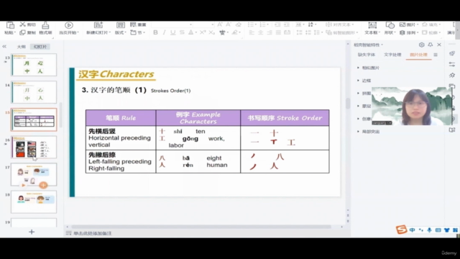Click the sliders settings sidebar icon
The width and height of the screenshot is (460, 259).
(452, 64)
